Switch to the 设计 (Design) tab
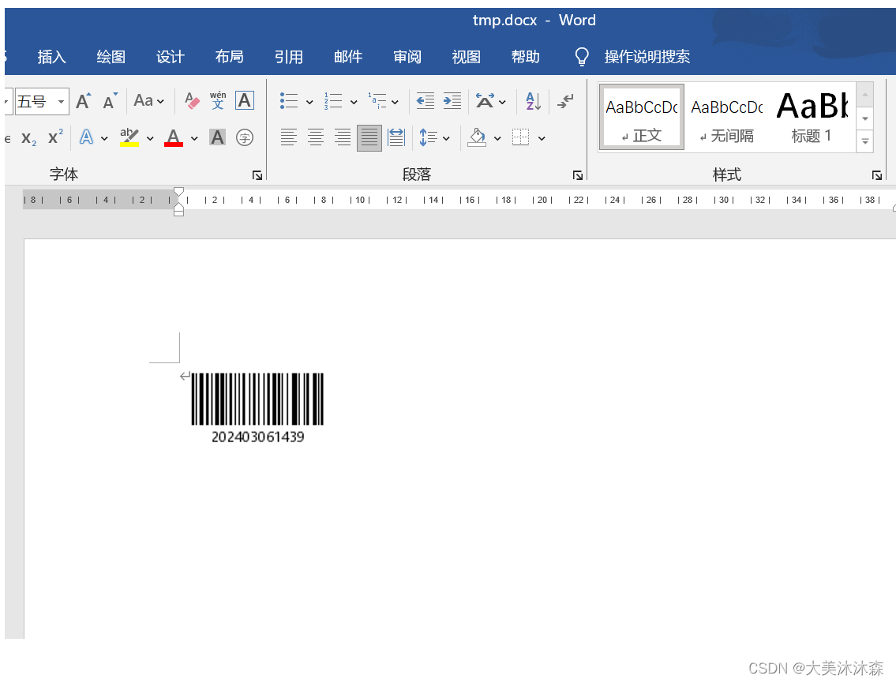896x683 pixels. pyautogui.click(x=171, y=57)
